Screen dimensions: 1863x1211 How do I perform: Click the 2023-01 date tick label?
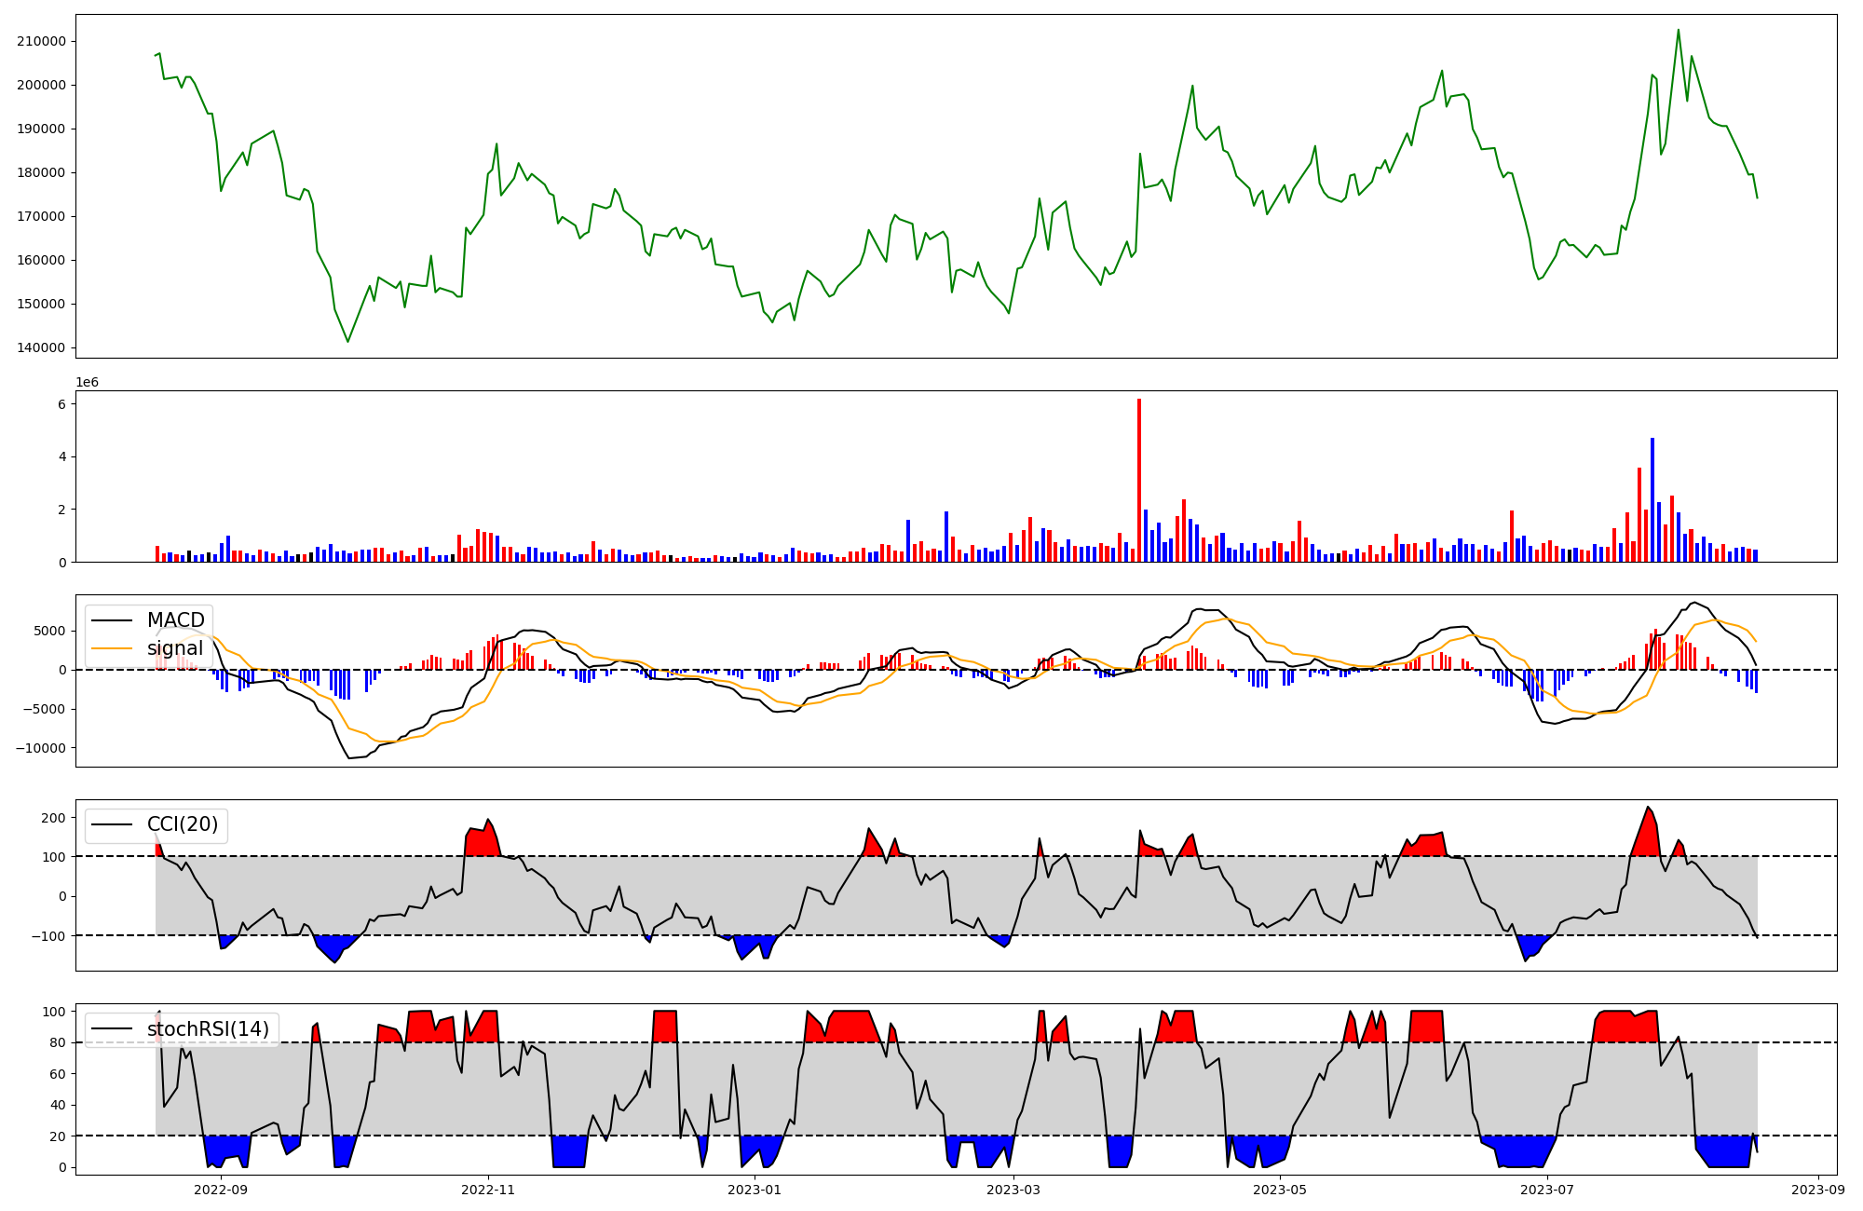click(x=755, y=1190)
